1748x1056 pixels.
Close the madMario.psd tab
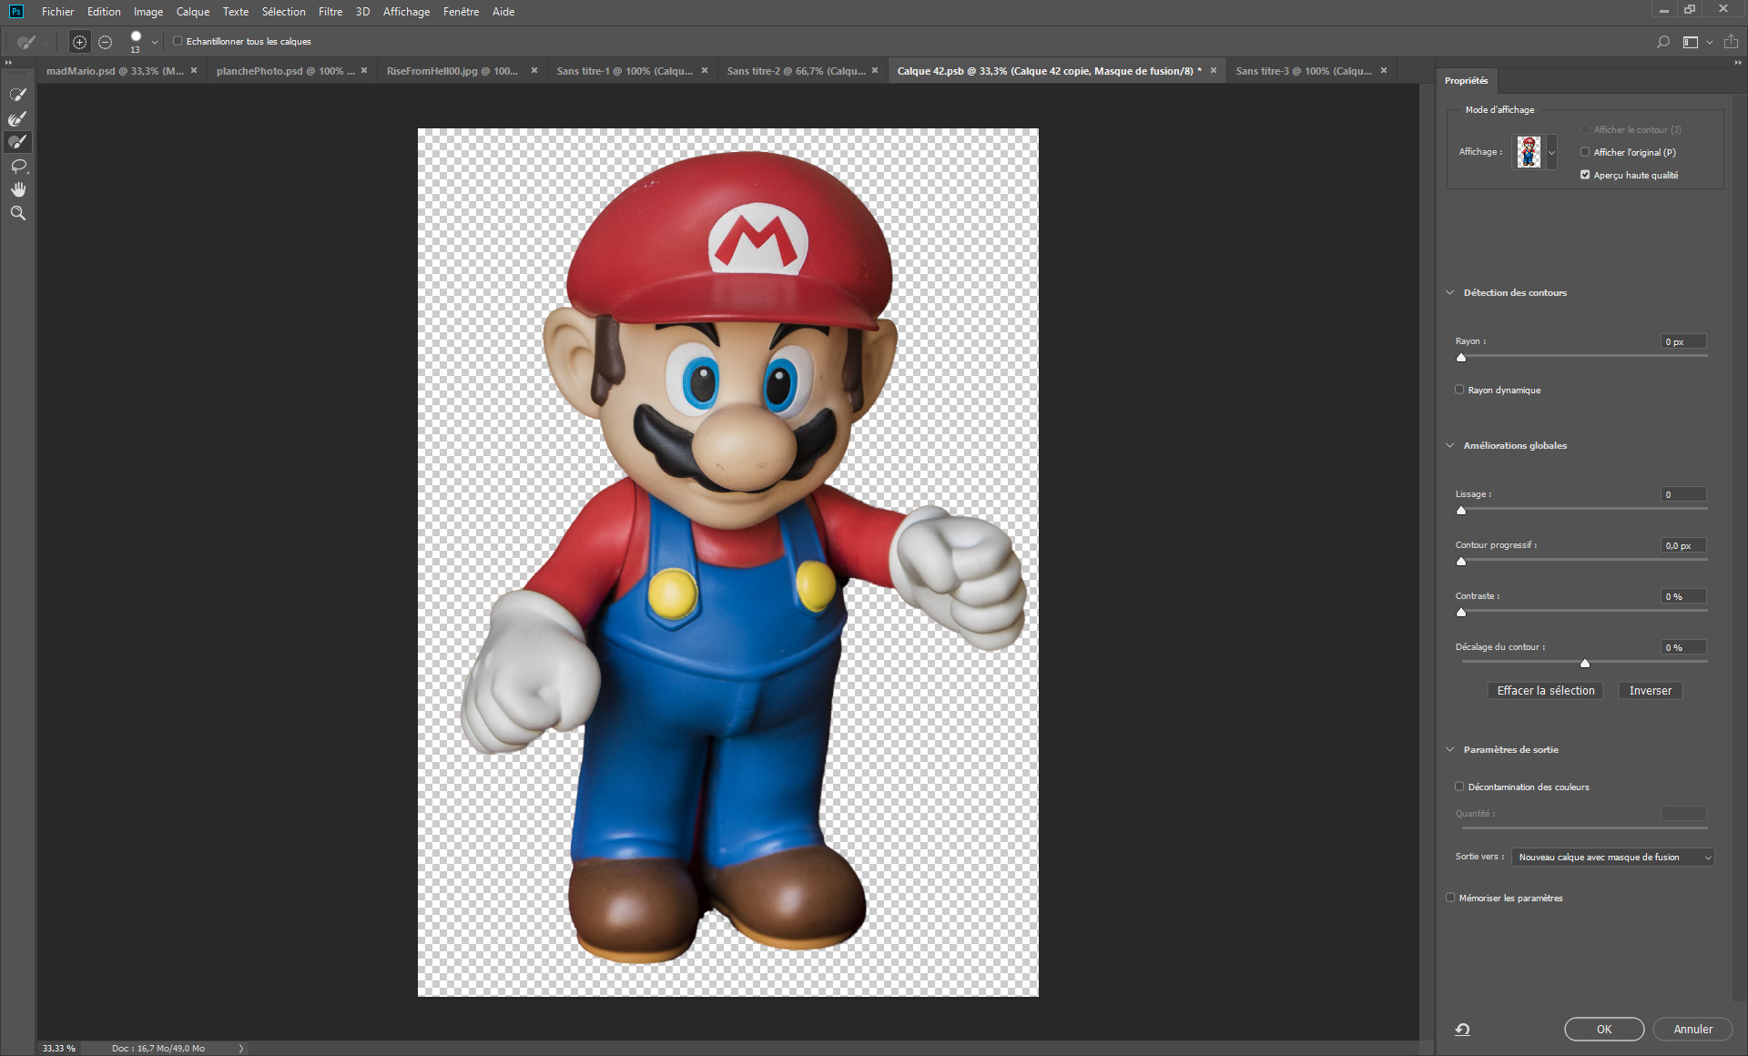(x=194, y=70)
